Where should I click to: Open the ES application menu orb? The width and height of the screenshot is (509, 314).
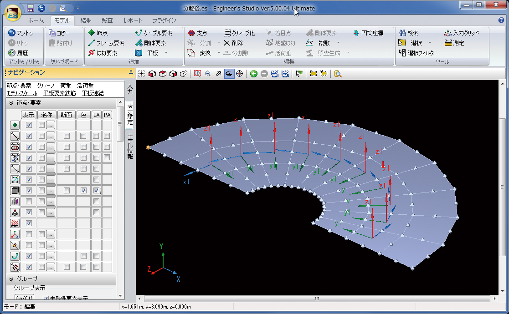point(13,14)
